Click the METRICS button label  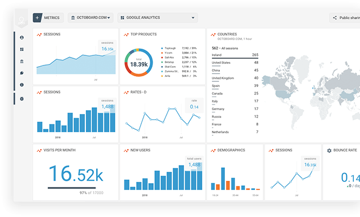(x=51, y=18)
